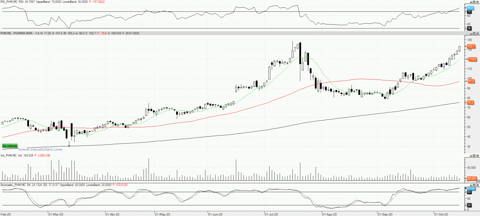This screenshot has height=216, width=480.
Task: Open the www.visualchart.com watermark link
Action: pyautogui.click(x=41, y=150)
